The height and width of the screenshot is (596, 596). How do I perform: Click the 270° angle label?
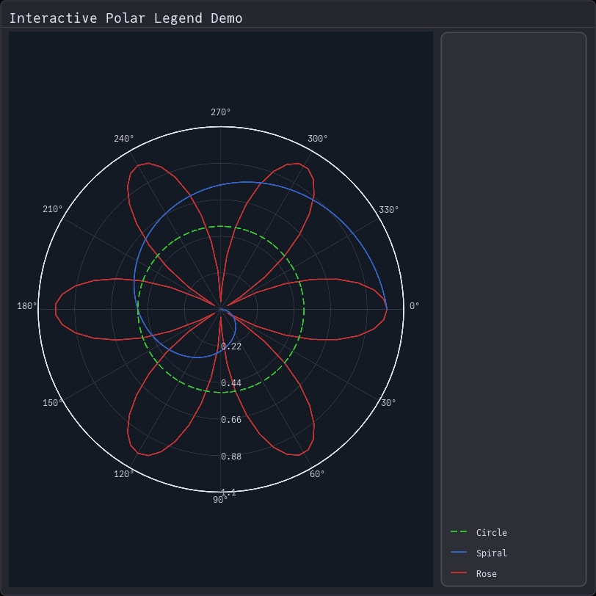tap(221, 112)
